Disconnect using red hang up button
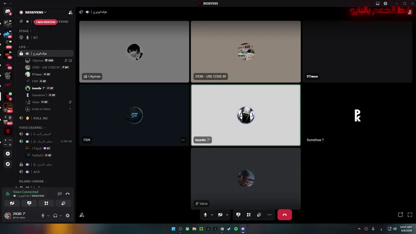 [x=285, y=215]
